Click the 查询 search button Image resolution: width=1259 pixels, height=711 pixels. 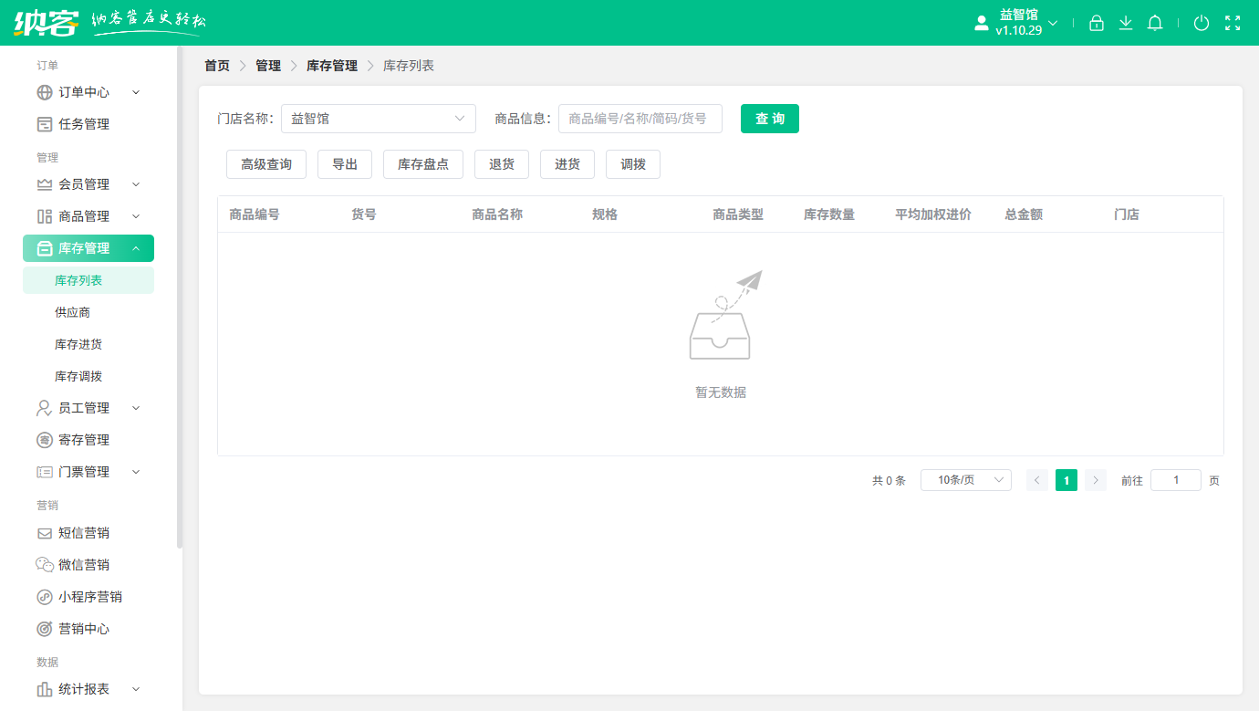click(x=769, y=119)
